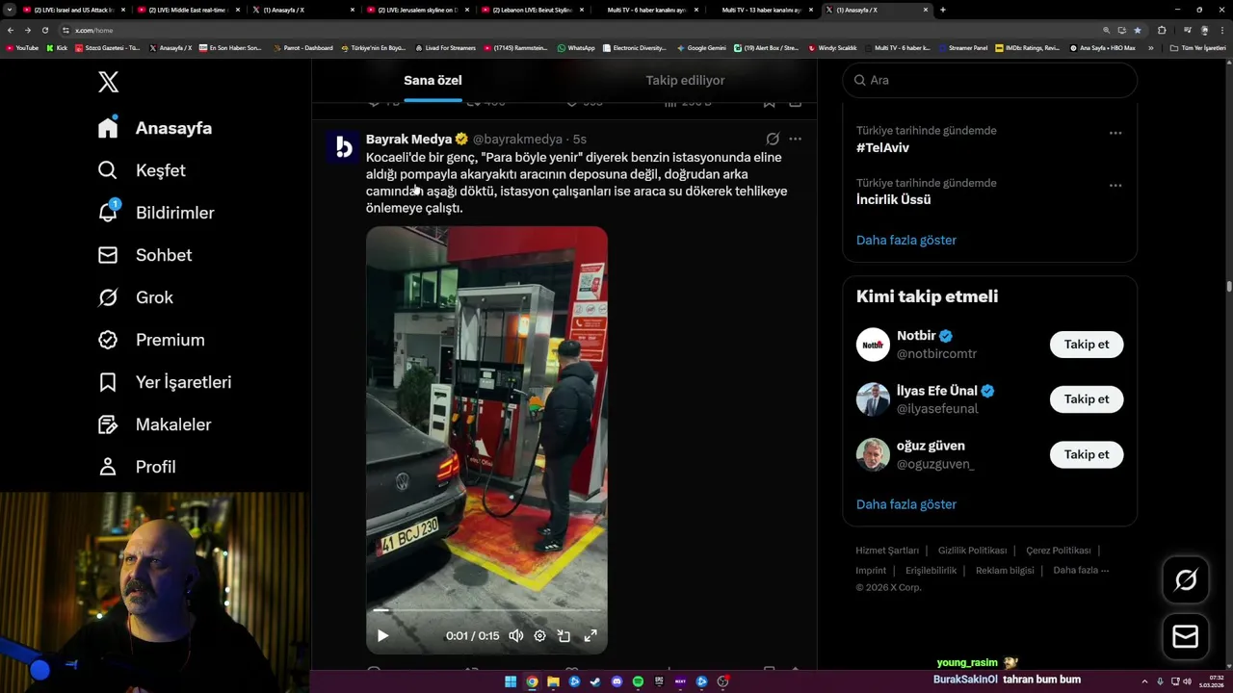This screenshot has width=1233, height=693.
Task: Open Discord from the taskbar
Action: click(x=616, y=681)
